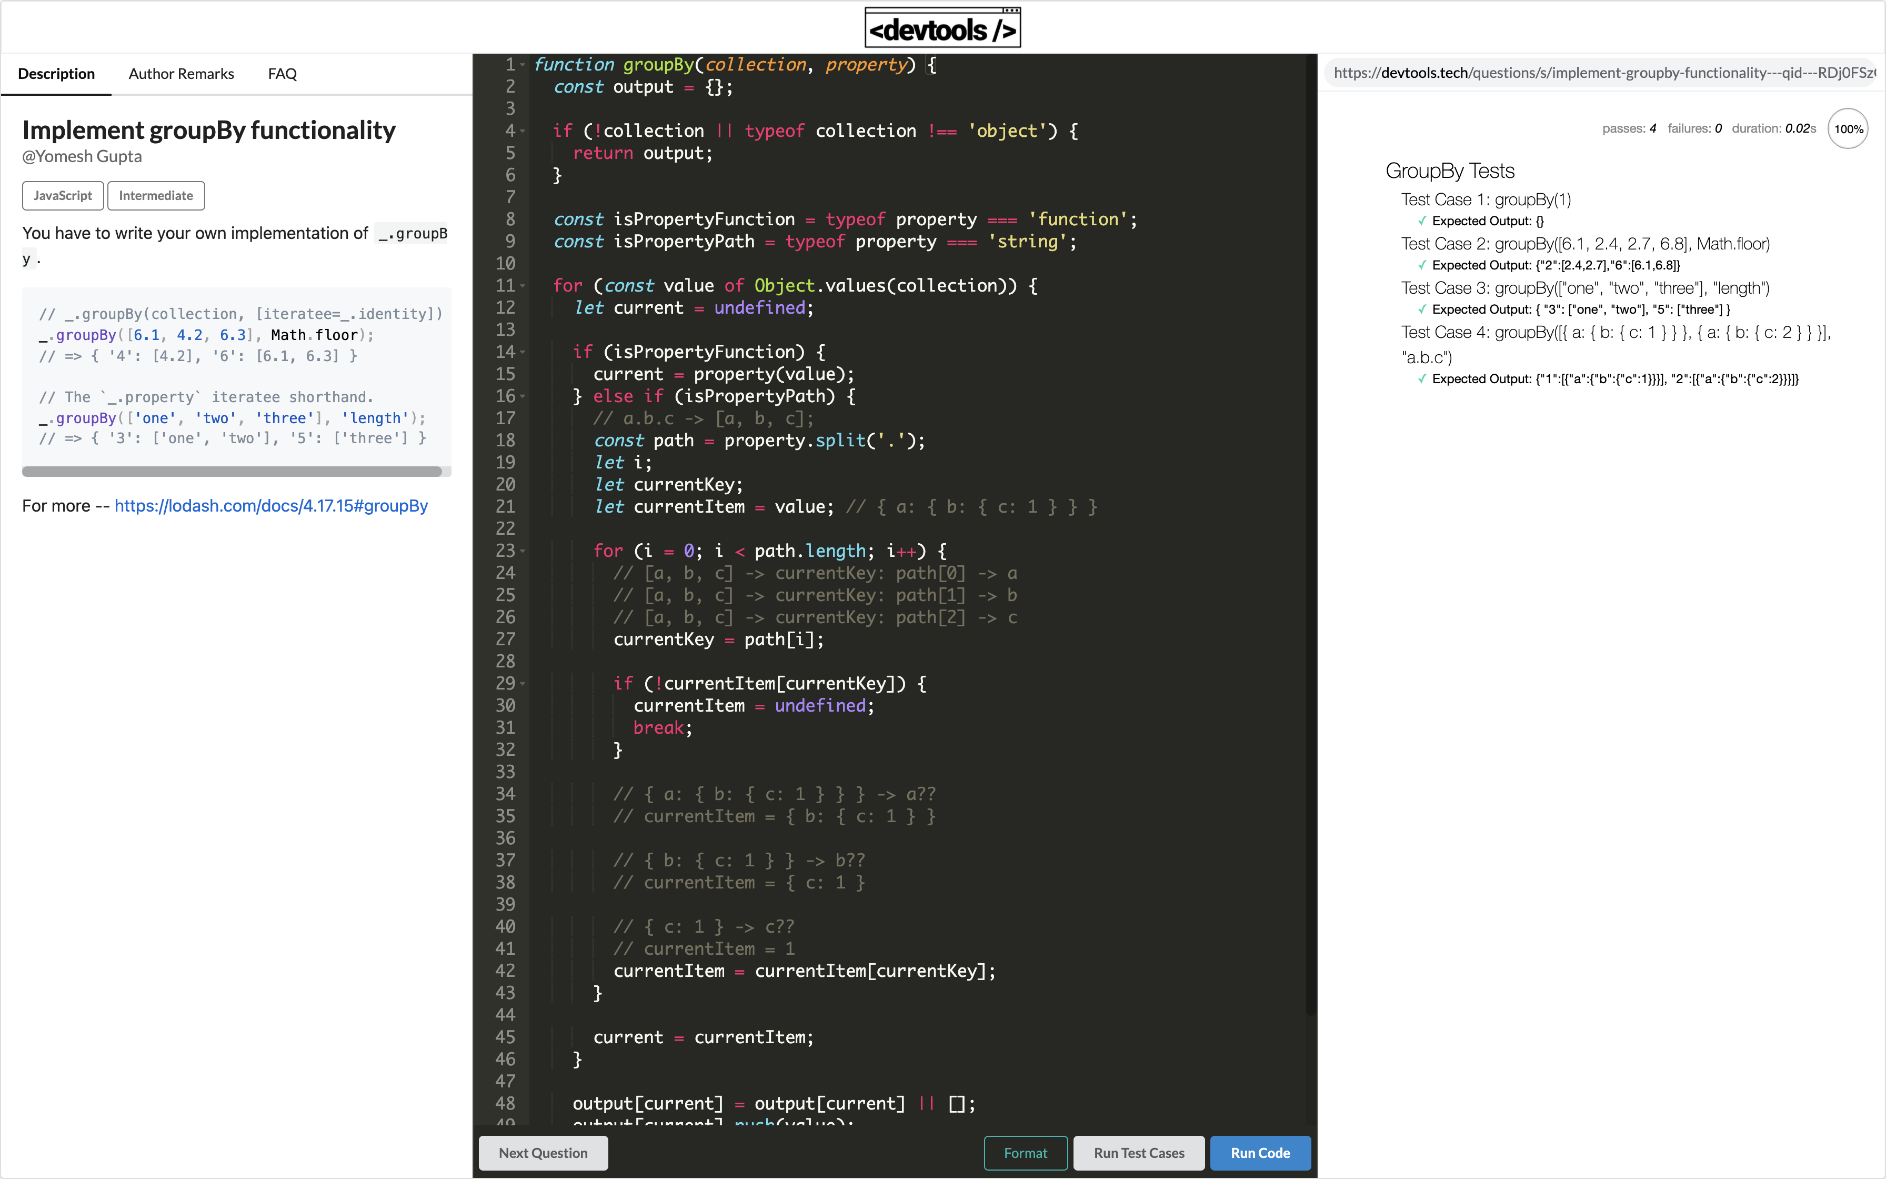Switch to the Author Remarks tab
Image resolution: width=1886 pixels, height=1179 pixels.
[181, 73]
